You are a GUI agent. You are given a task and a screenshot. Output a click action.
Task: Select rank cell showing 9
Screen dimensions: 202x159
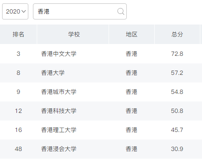(18, 92)
